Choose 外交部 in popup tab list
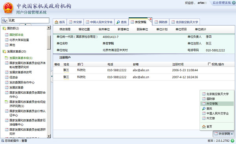 point(217,118)
